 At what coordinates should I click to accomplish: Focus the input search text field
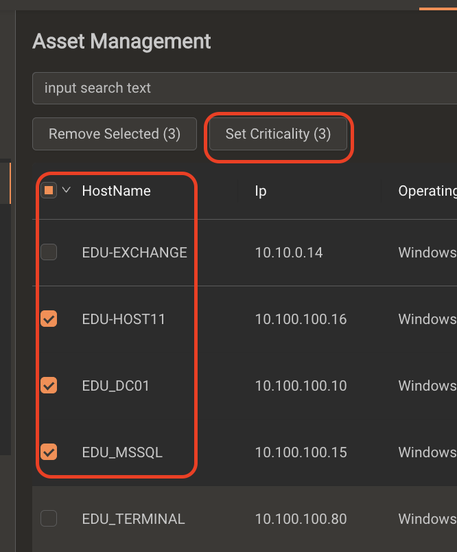click(244, 88)
